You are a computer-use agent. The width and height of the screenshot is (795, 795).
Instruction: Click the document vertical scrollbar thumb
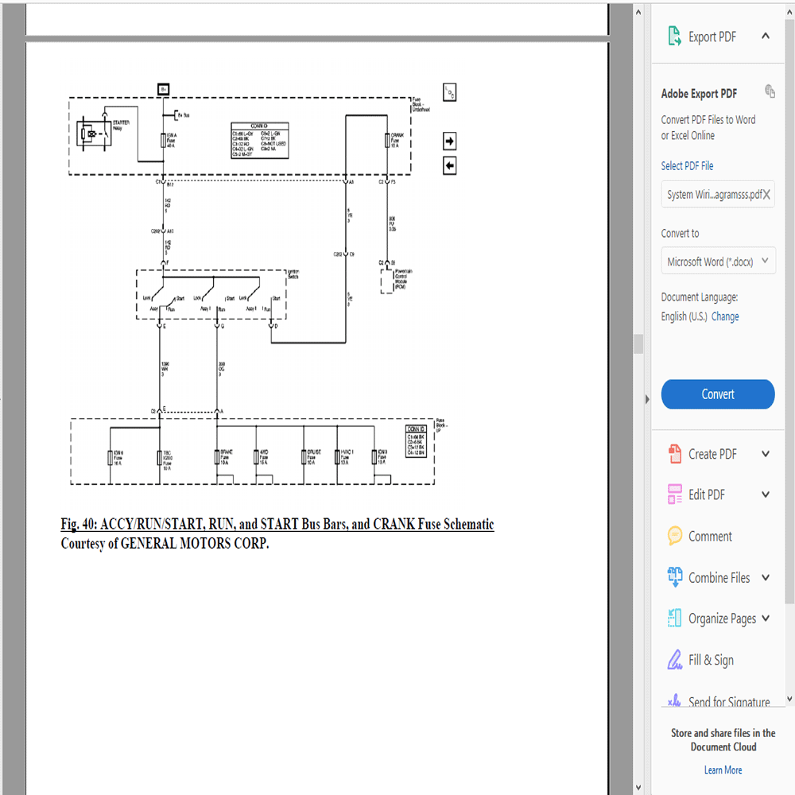tap(638, 343)
